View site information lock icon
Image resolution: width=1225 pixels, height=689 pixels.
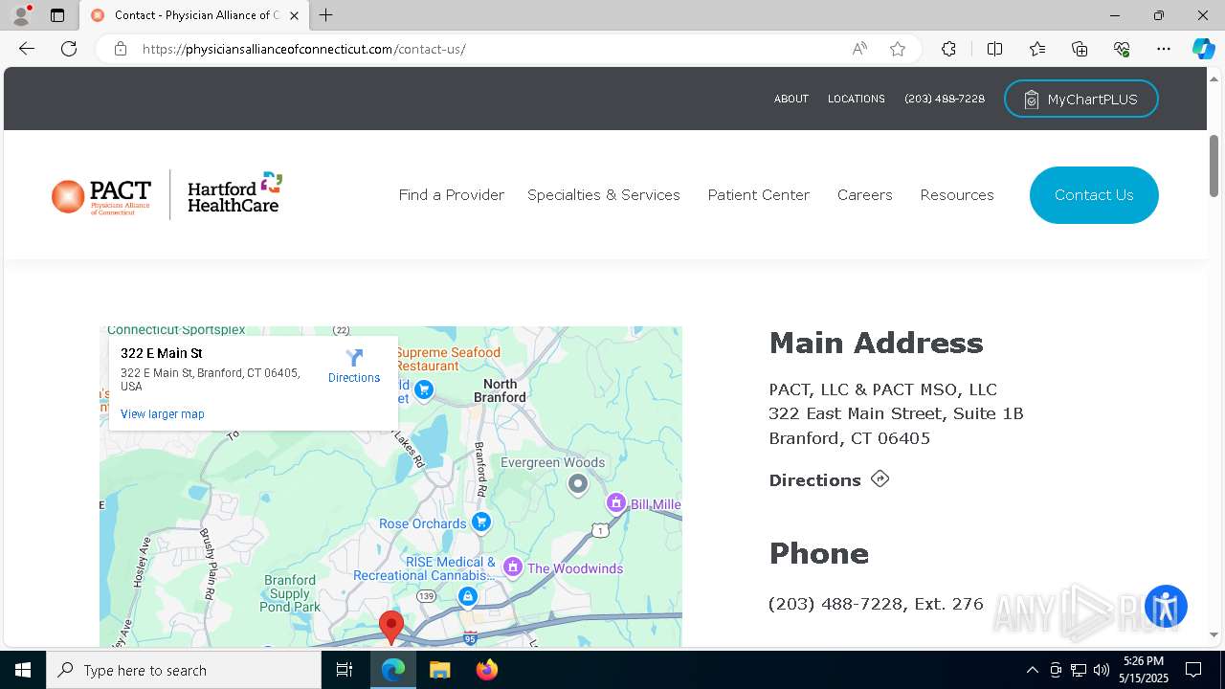click(121, 49)
